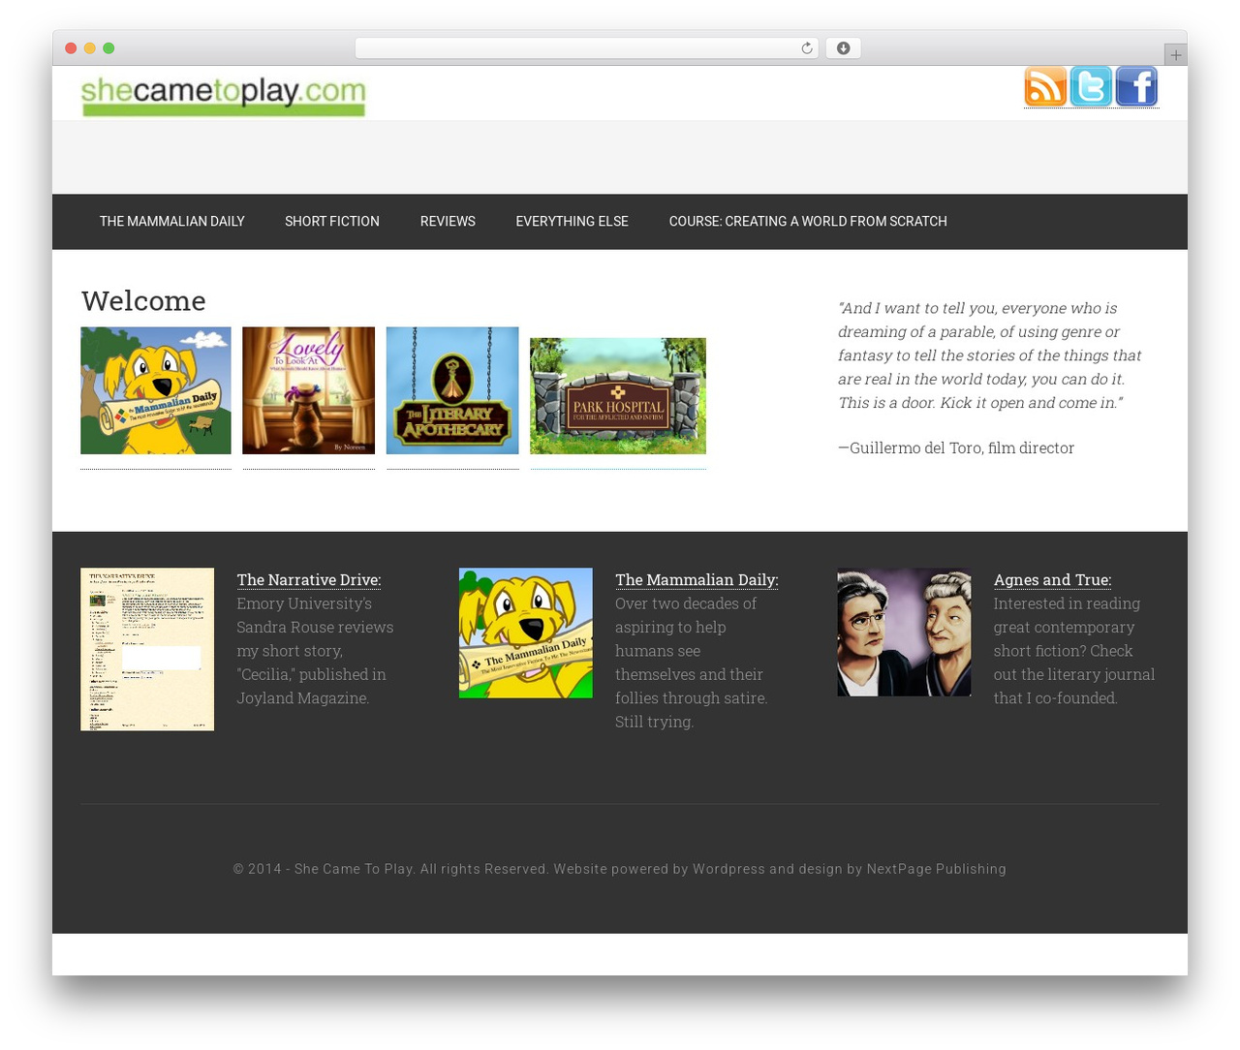Image resolution: width=1240 pixels, height=1050 pixels.
Task: Visit Course: Creating a World From Scratch
Action: point(808,222)
